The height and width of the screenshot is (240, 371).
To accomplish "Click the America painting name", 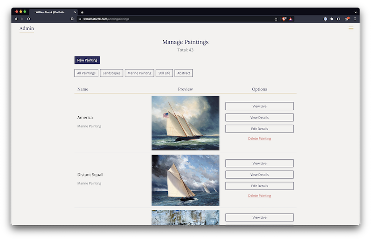I will 85,118.
